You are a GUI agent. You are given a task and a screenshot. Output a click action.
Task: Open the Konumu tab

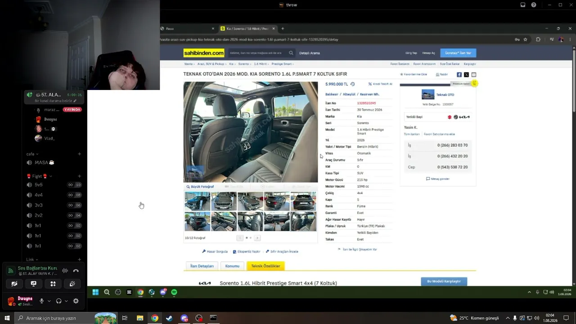click(232, 266)
